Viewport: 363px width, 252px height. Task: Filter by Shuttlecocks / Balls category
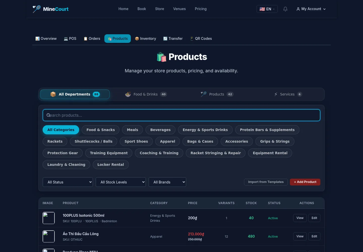tap(94, 141)
